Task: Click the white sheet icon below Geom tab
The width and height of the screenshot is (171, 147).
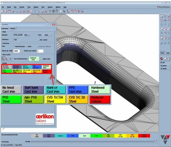Action: pos(165,59)
